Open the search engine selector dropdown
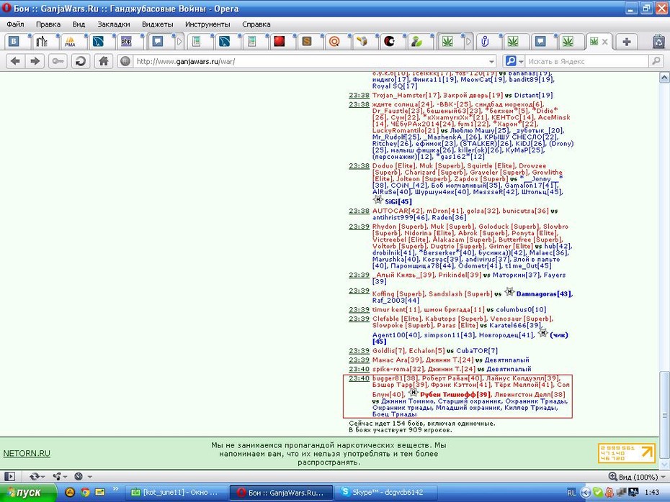The image size is (670, 502). click(513, 61)
